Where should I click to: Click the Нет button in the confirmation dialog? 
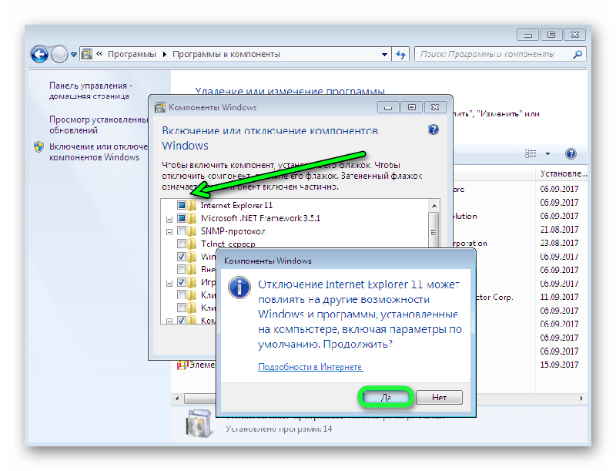point(439,397)
